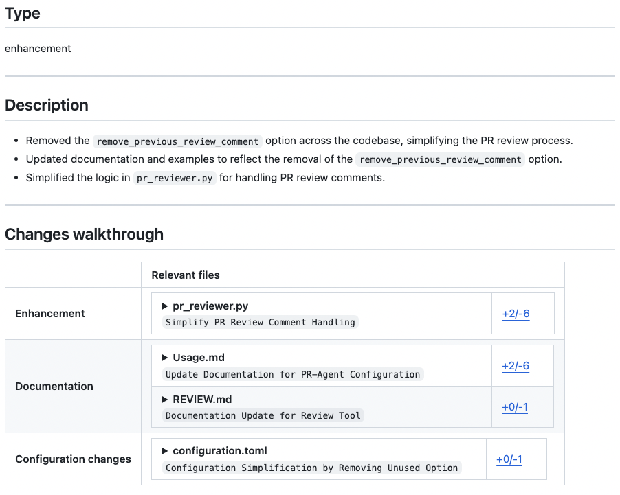This screenshot has width=620, height=495.
Task: Open the +0/-1 diff link for REVIEW.md
Action: click(515, 407)
